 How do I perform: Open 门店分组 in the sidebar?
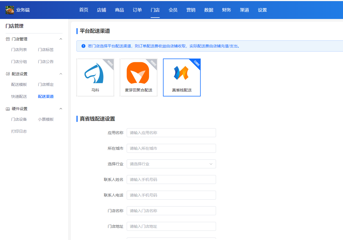point(19,62)
